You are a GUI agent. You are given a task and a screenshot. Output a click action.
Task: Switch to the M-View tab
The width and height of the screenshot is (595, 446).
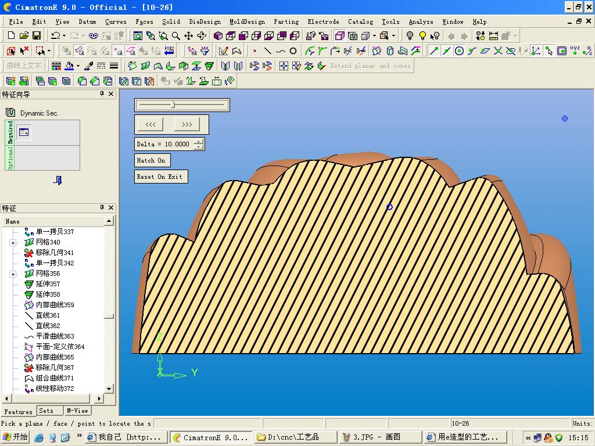coord(77,411)
